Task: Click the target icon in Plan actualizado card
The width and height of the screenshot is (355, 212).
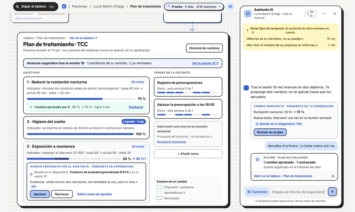Action: (257, 160)
